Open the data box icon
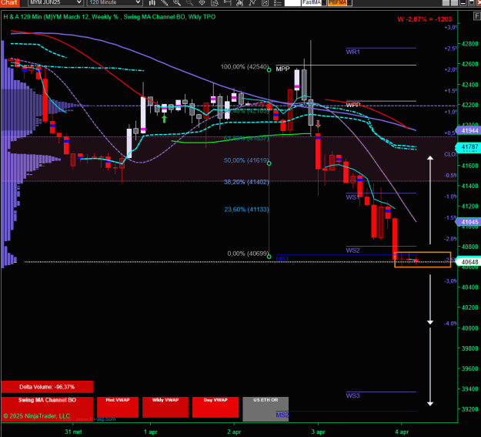This screenshot has height=437, width=481. (215, 3)
